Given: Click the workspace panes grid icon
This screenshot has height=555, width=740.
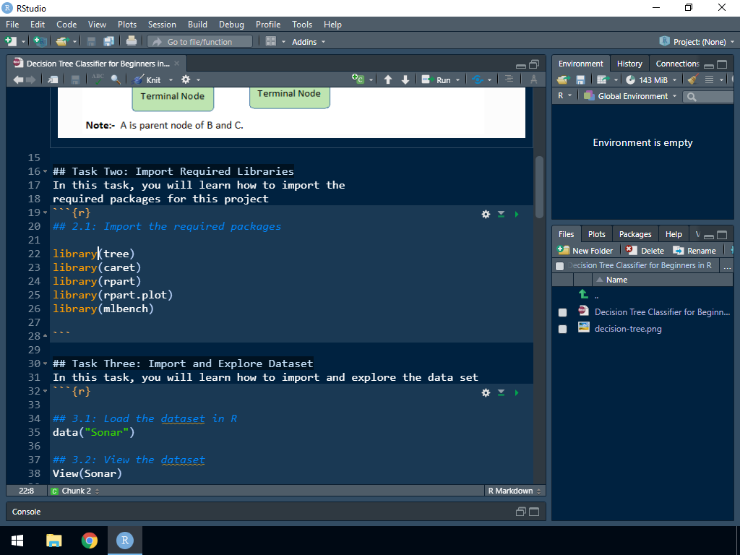Looking at the screenshot, I should 270,41.
